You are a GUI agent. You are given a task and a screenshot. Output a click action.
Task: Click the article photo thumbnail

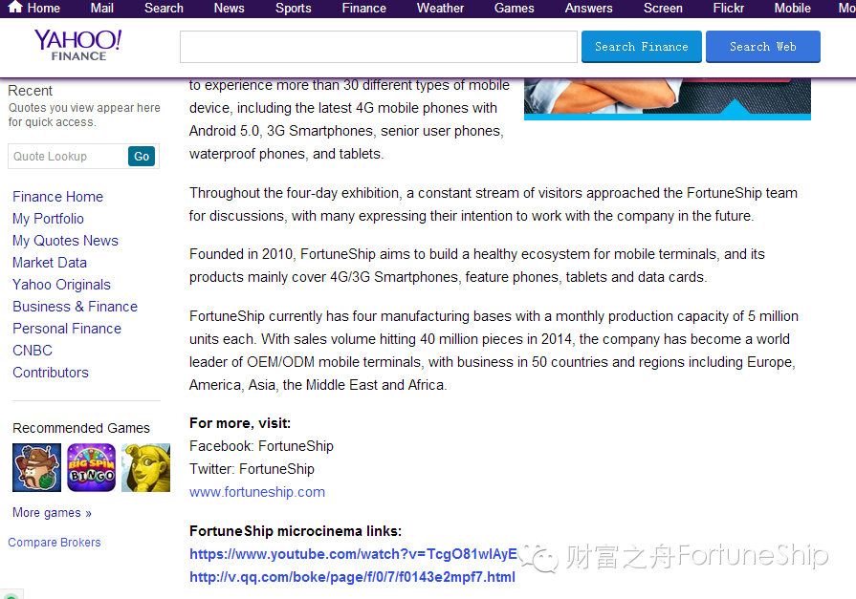pos(668,98)
